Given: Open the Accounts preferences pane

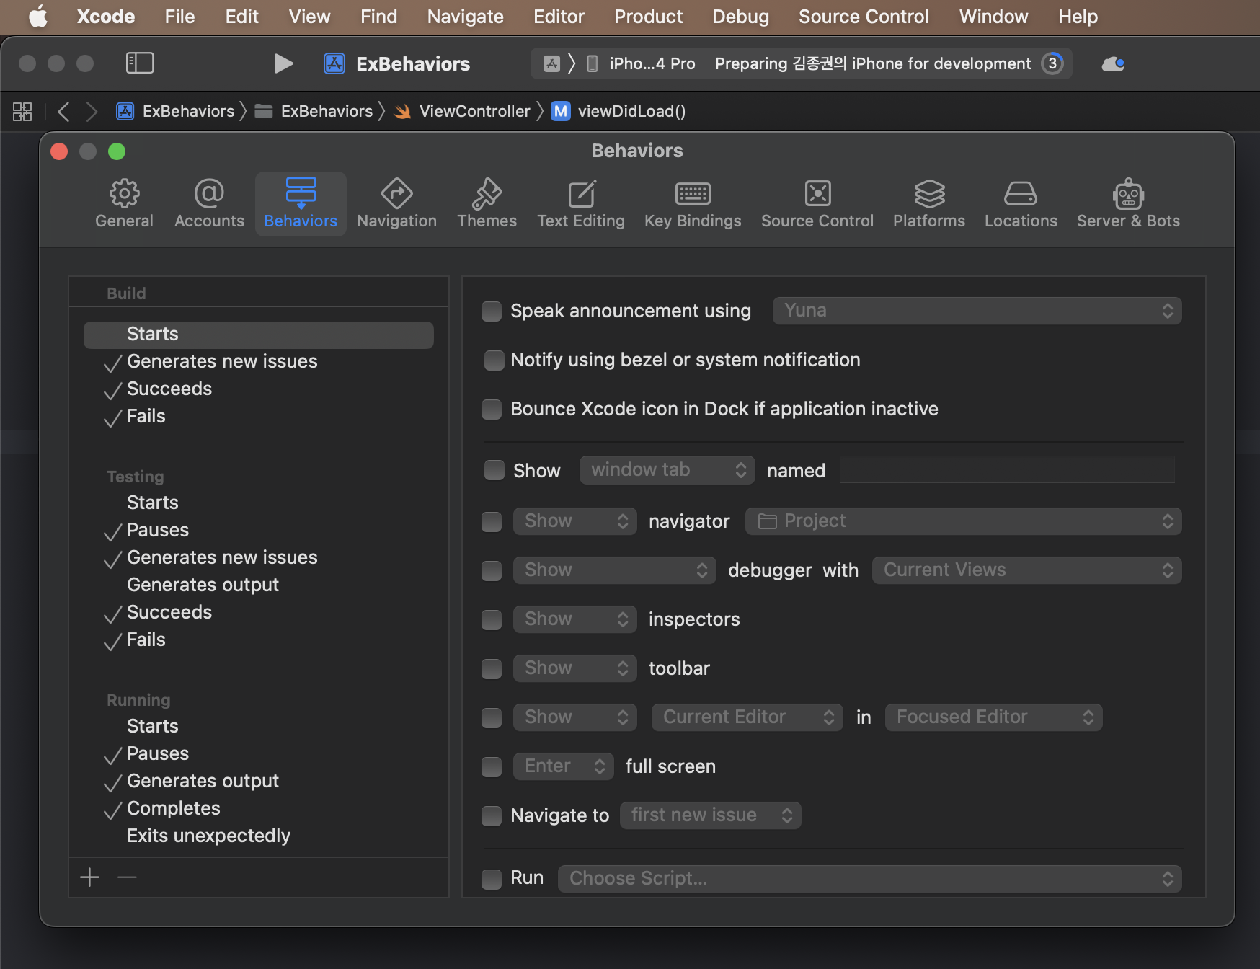Looking at the screenshot, I should click(209, 203).
